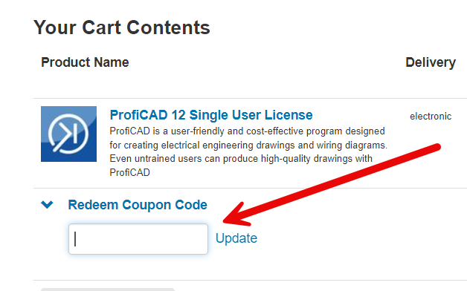The image size is (467, 291).
Task: Click the divider line above Redeem Coupon Code
Action: click(250, 188)
